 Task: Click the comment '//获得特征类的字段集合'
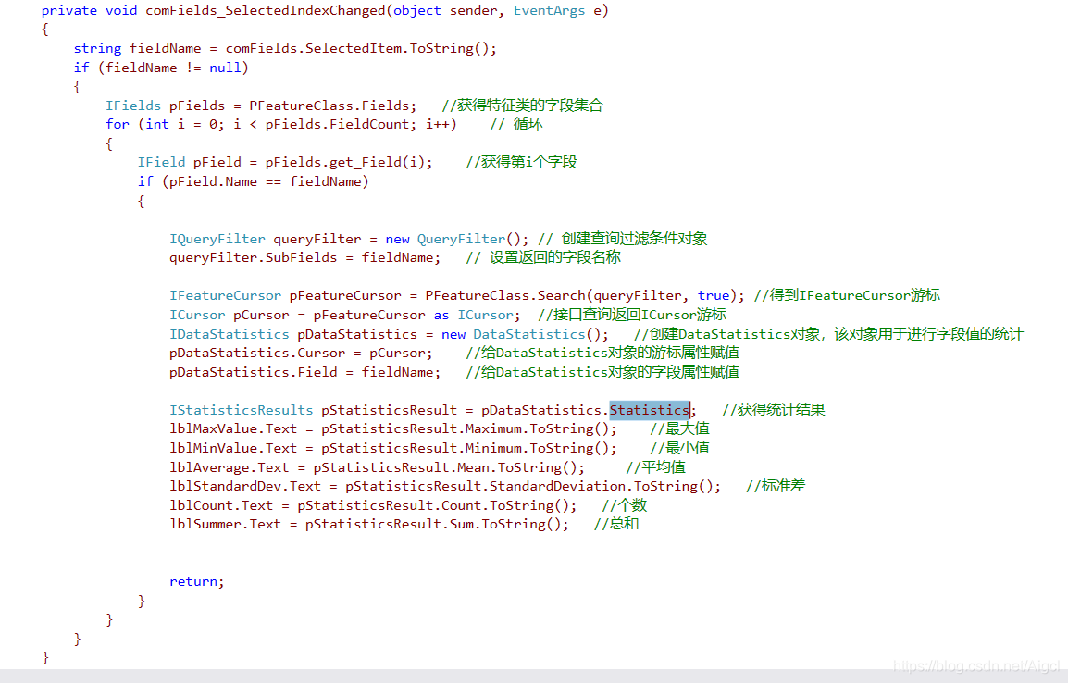tap(522, 106)
